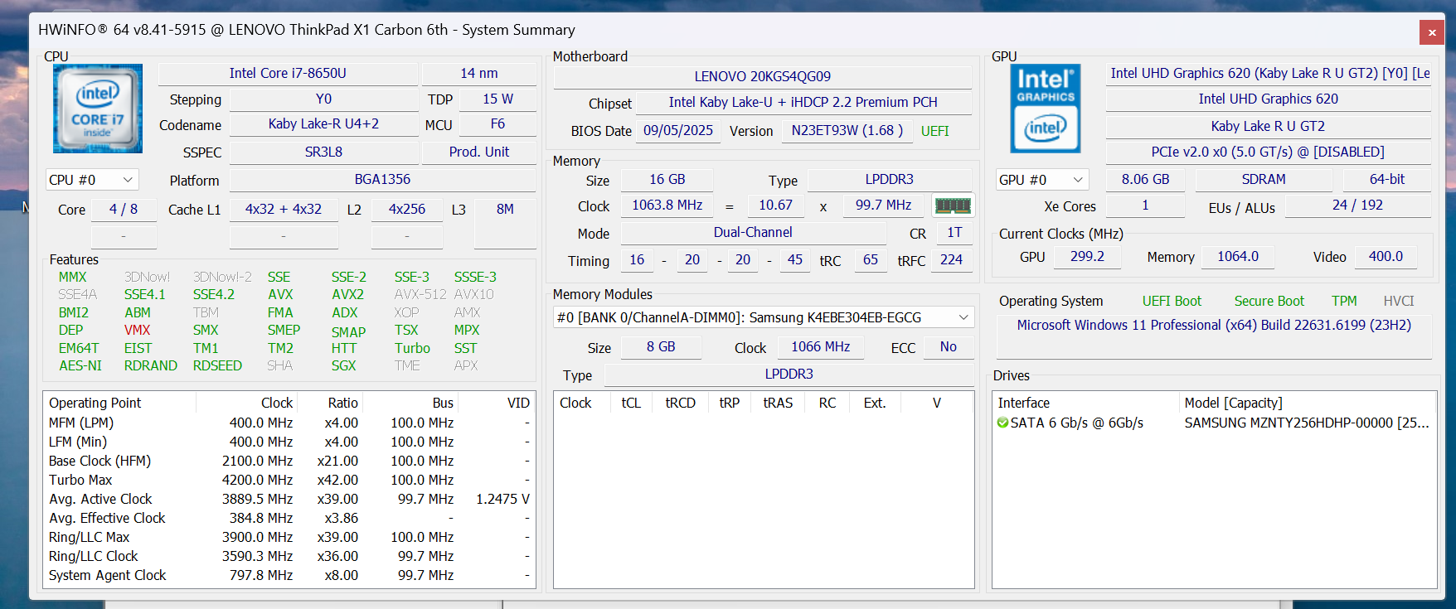Click the 4 / 8 core count value
Screen dimensions: 1456x609
pos(124,209)
